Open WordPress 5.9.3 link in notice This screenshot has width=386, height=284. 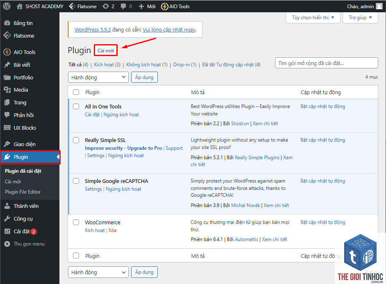coord(93,29)
